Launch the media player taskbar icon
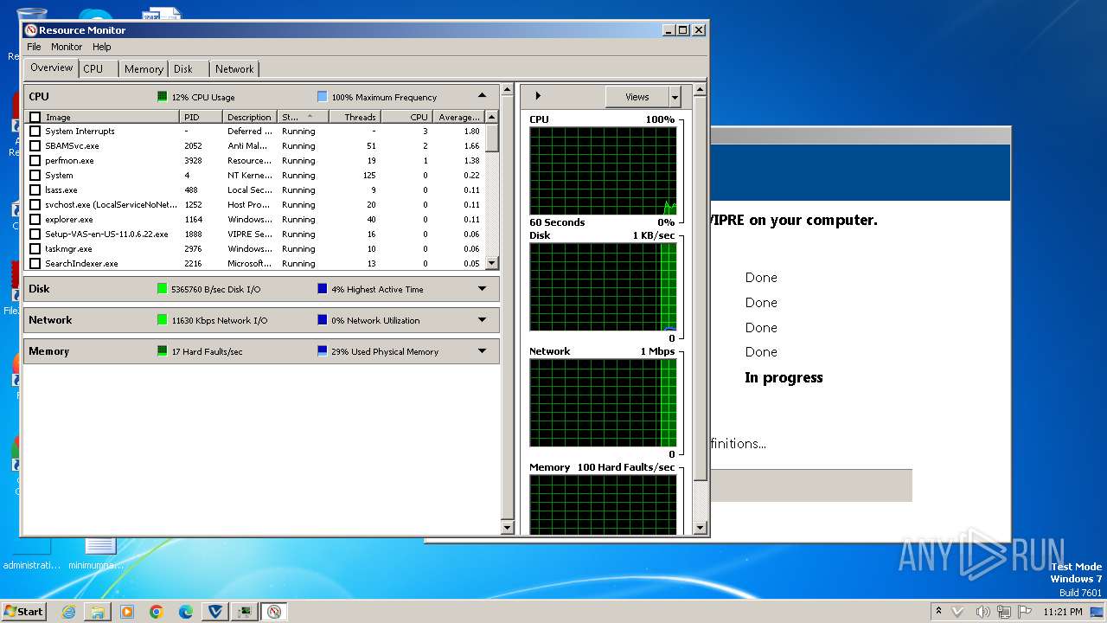 [x=127, y=612]
